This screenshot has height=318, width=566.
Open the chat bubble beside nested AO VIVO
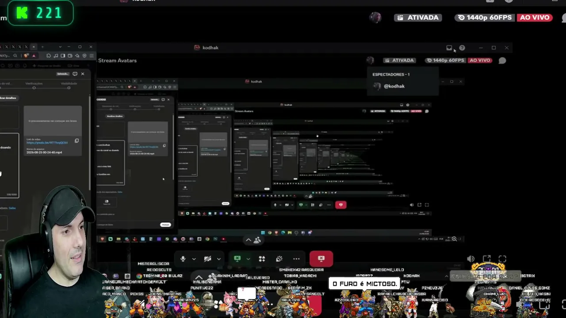tap(502, 61)
